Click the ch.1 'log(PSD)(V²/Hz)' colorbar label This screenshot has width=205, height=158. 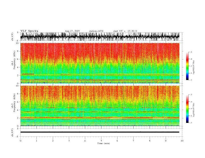tap(194, 67)
